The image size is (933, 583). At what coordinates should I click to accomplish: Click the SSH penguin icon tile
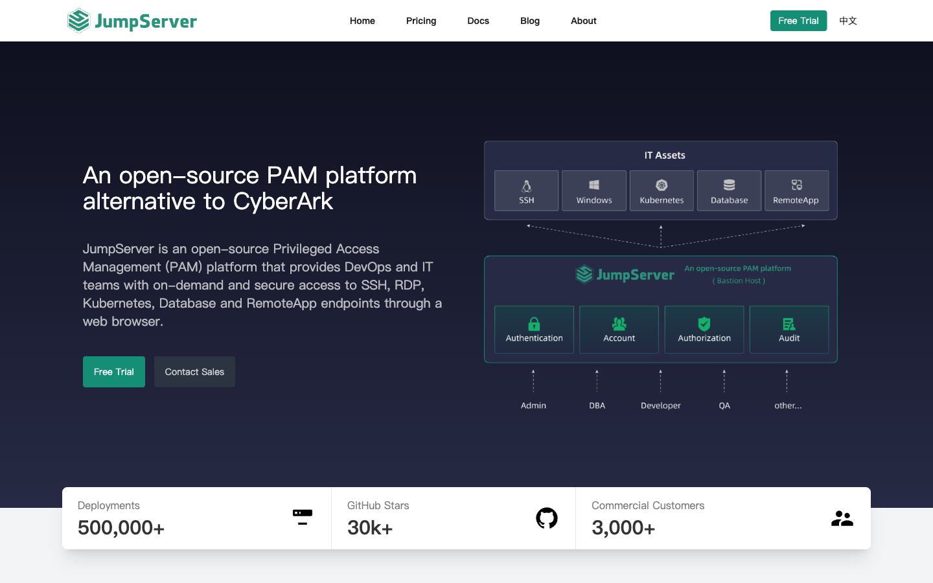click(x=526, y=187)
